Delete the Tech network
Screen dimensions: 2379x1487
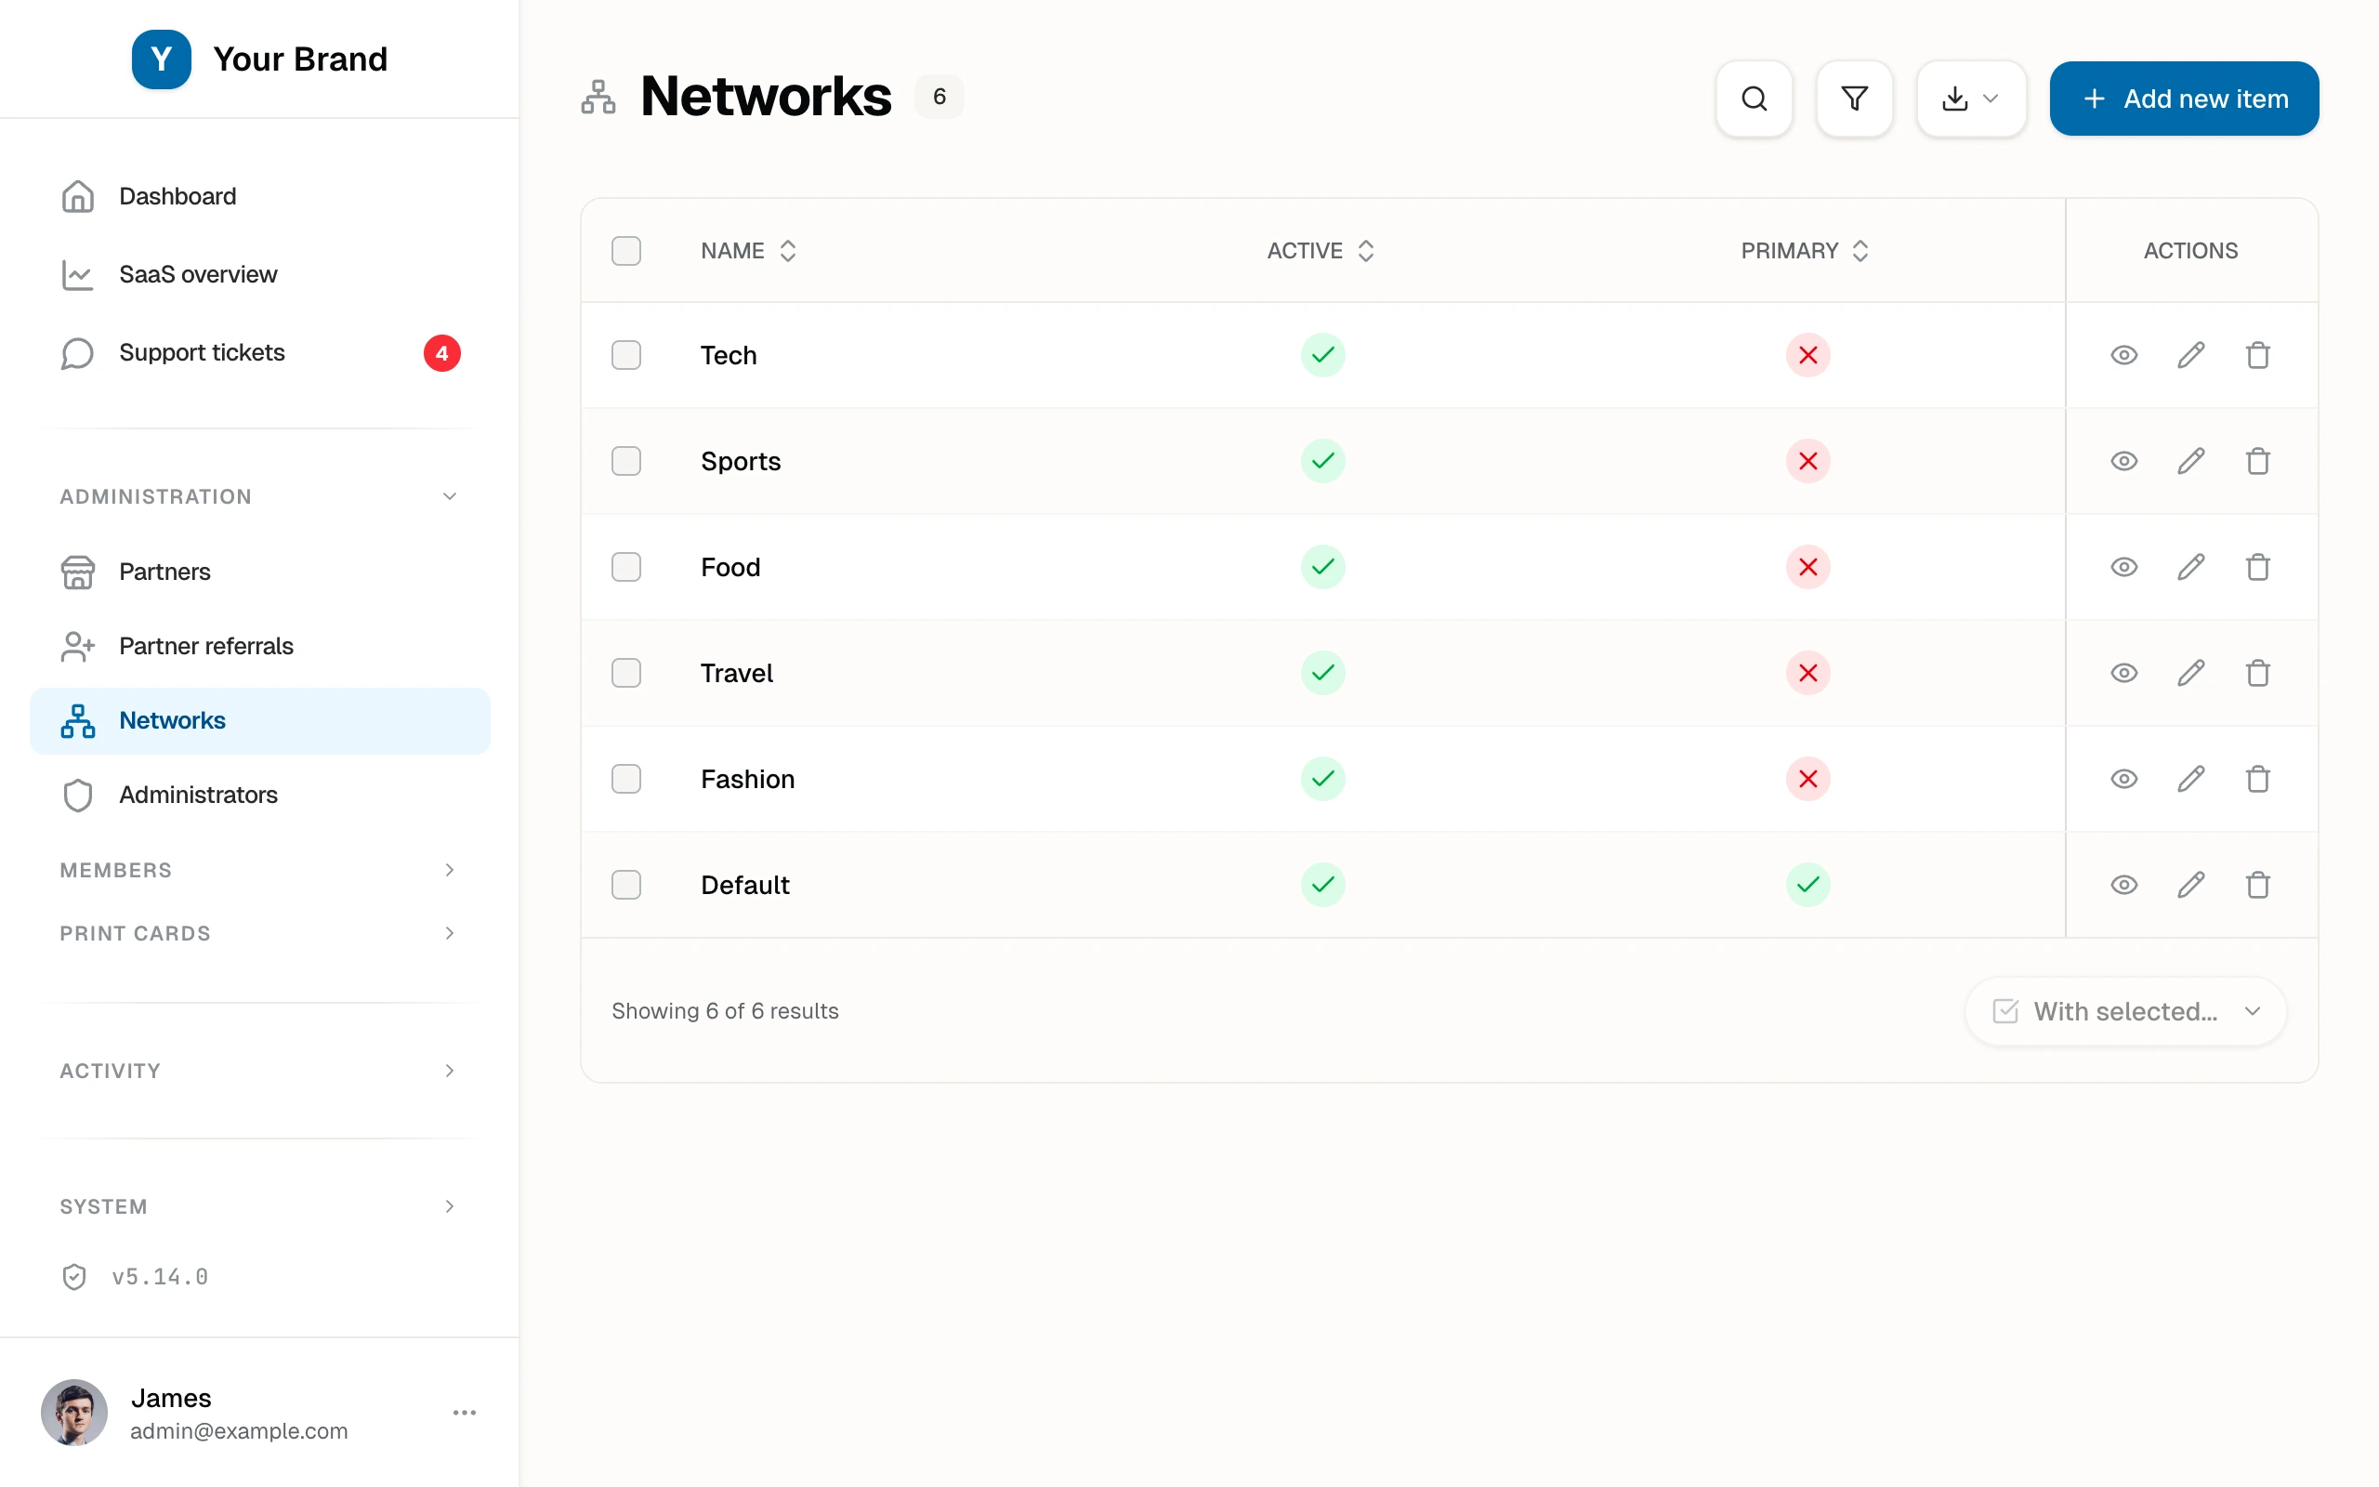(x=2257, y=355)
